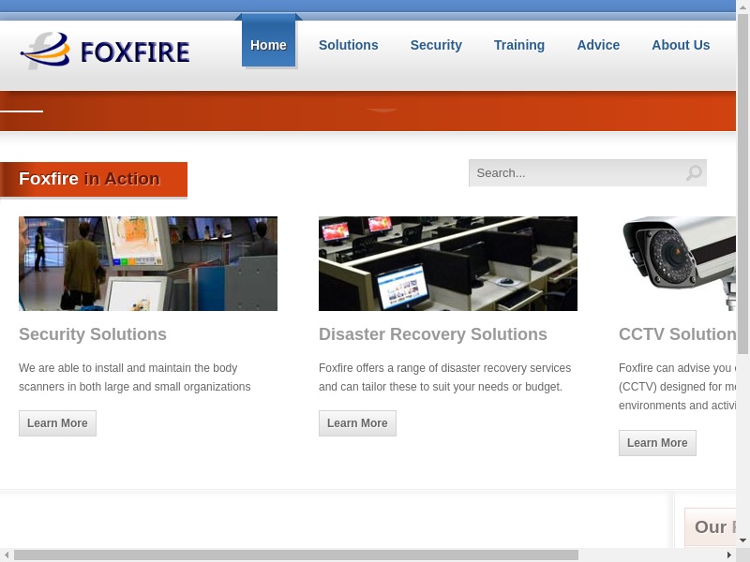Go to the Security menu item
This screenshot has width=750, height=562.
[x=436, y=45]
